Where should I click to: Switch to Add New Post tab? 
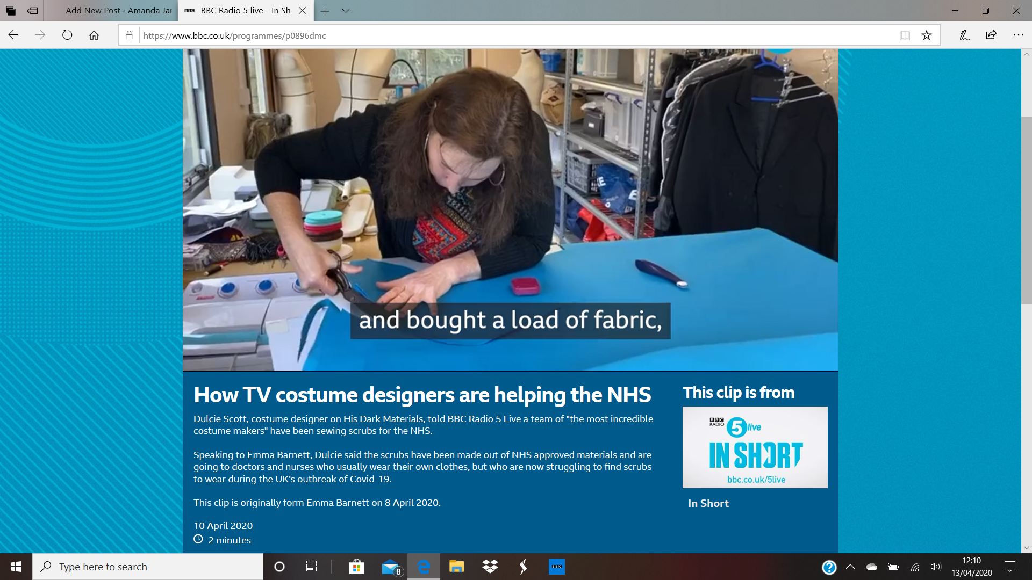coord(118,11)
